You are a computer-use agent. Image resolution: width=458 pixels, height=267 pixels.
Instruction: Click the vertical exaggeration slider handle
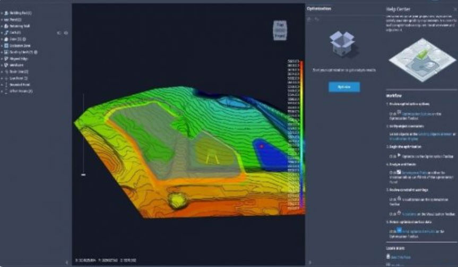pyautogui.click(x=83, y=175)
